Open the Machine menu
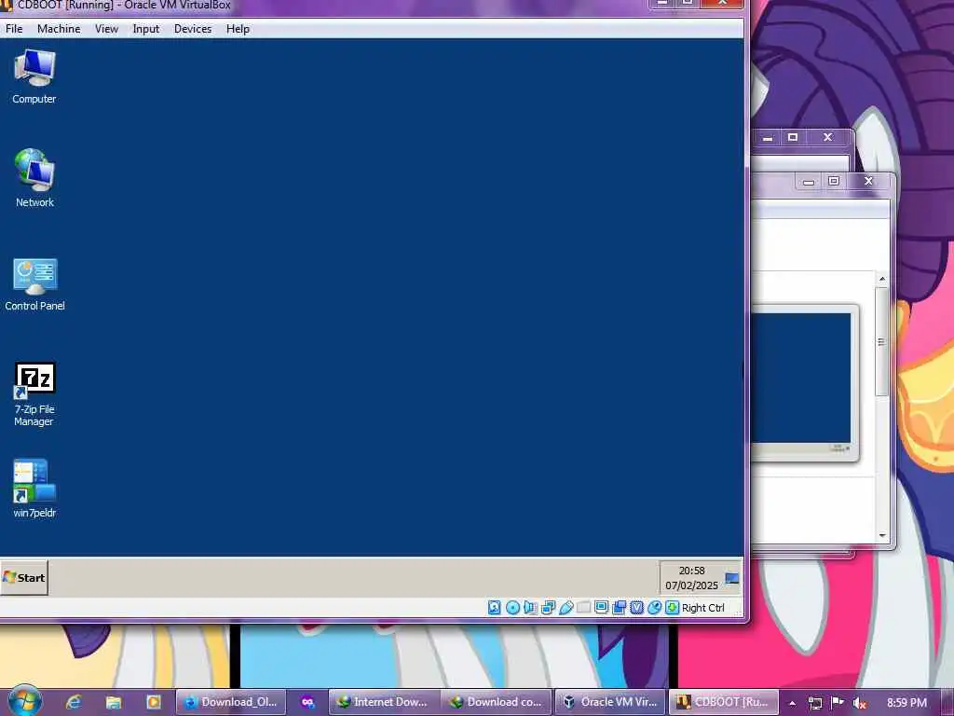Screen dimensions: 954x716 click(x=59, y=29)
